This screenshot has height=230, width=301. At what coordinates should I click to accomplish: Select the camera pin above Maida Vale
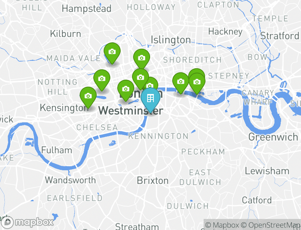[x=112, y=52]
